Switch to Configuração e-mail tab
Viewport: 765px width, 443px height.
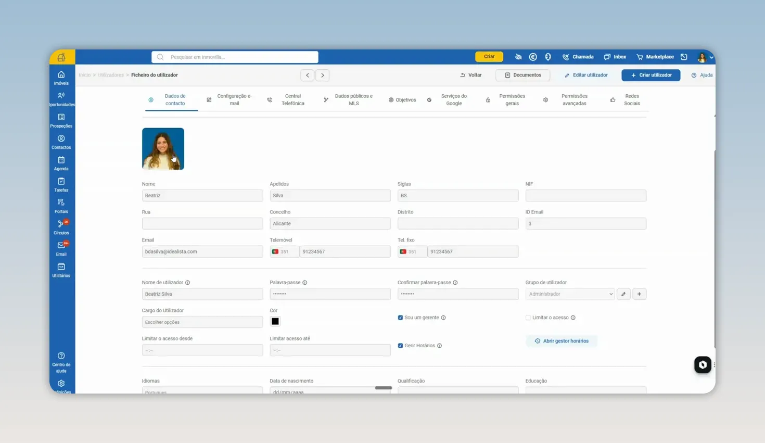(x=229, y=99)
